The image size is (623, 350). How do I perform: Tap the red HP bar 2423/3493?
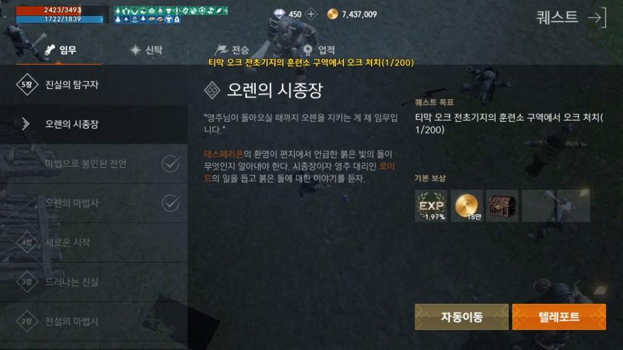pos(62,10)
